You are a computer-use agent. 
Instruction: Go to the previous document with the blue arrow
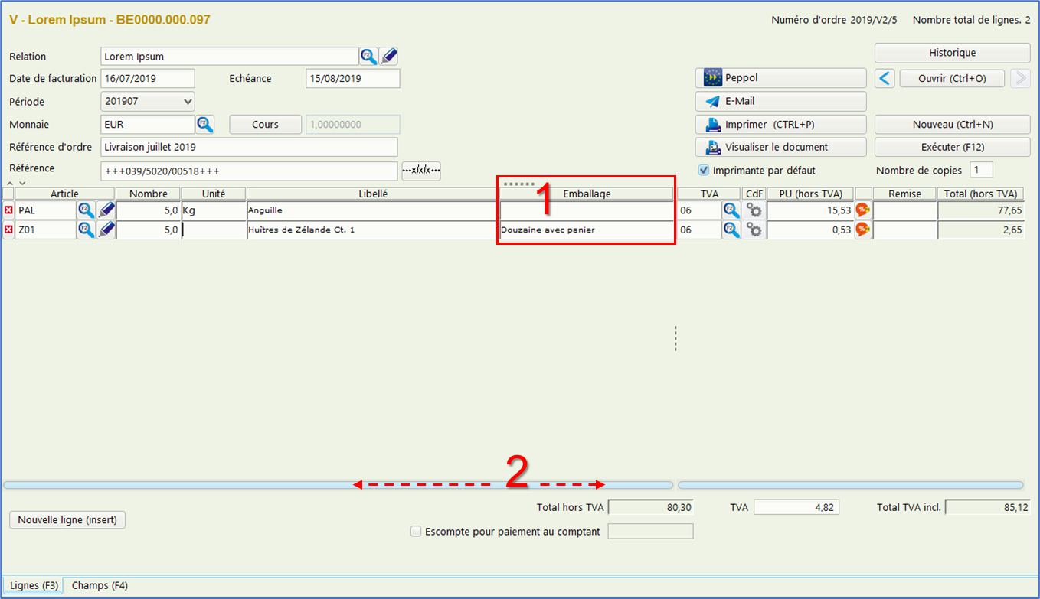pos(885,78)
